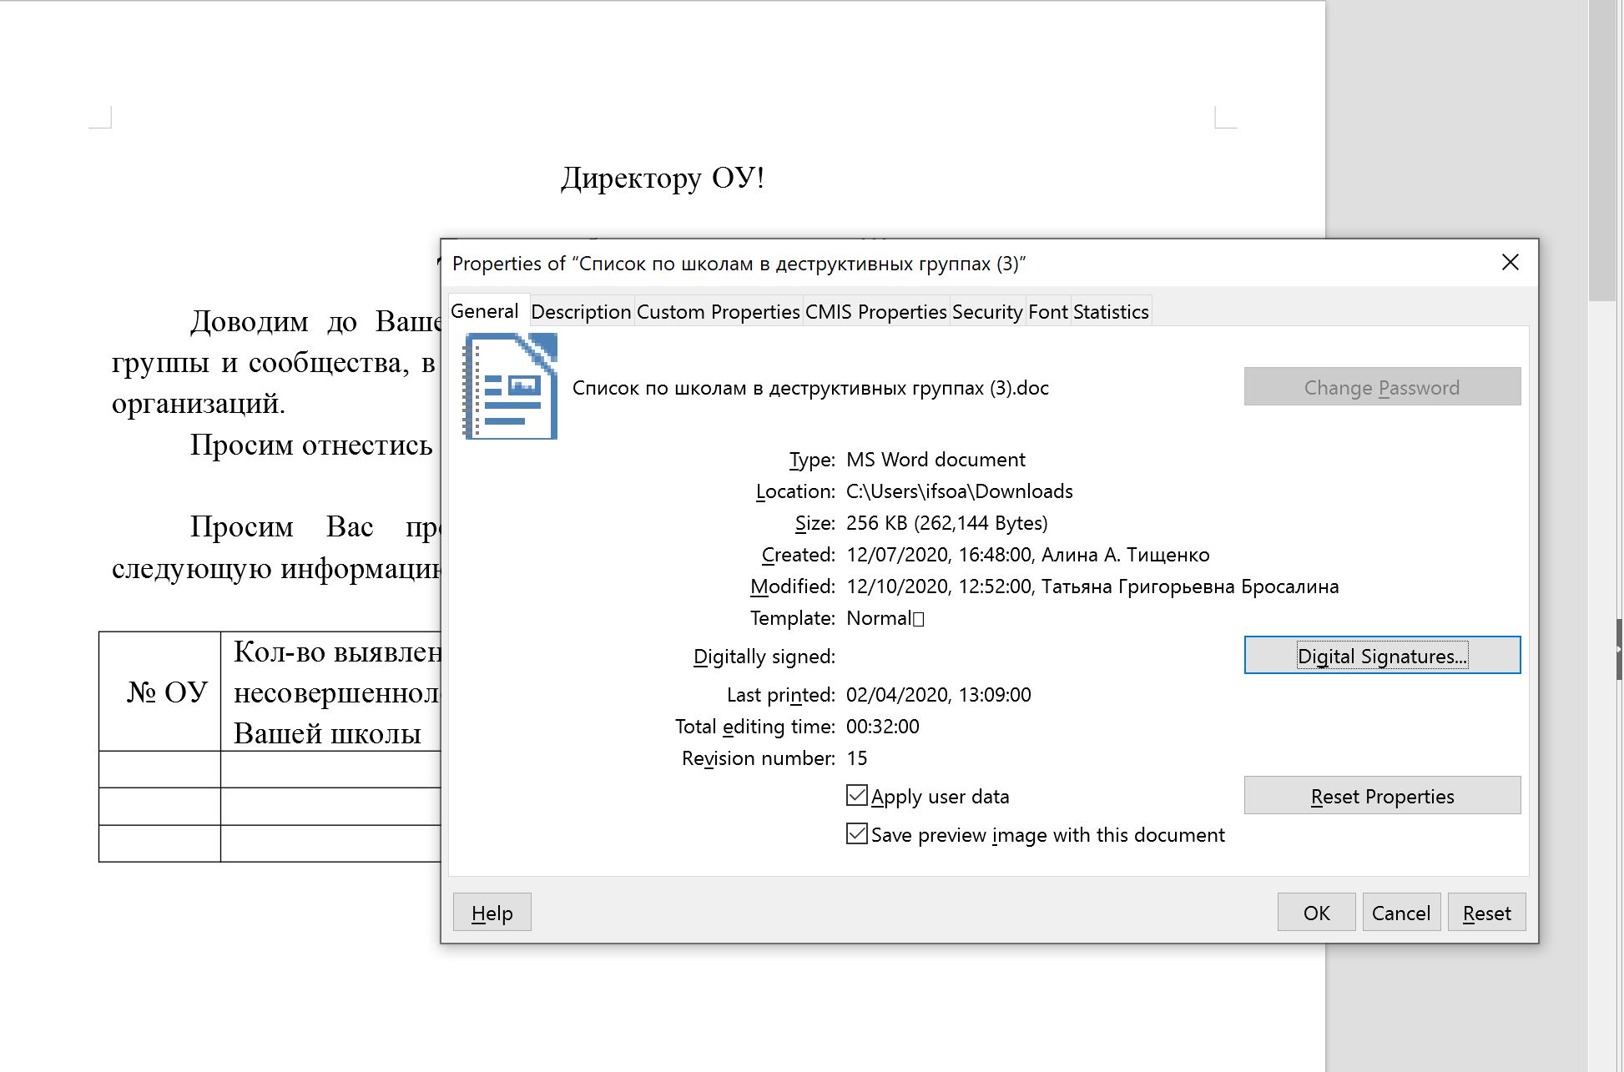This screenshot has width=1624, height=1072.
Task: Open the Font tab
Action: [x=1047, y=312]
